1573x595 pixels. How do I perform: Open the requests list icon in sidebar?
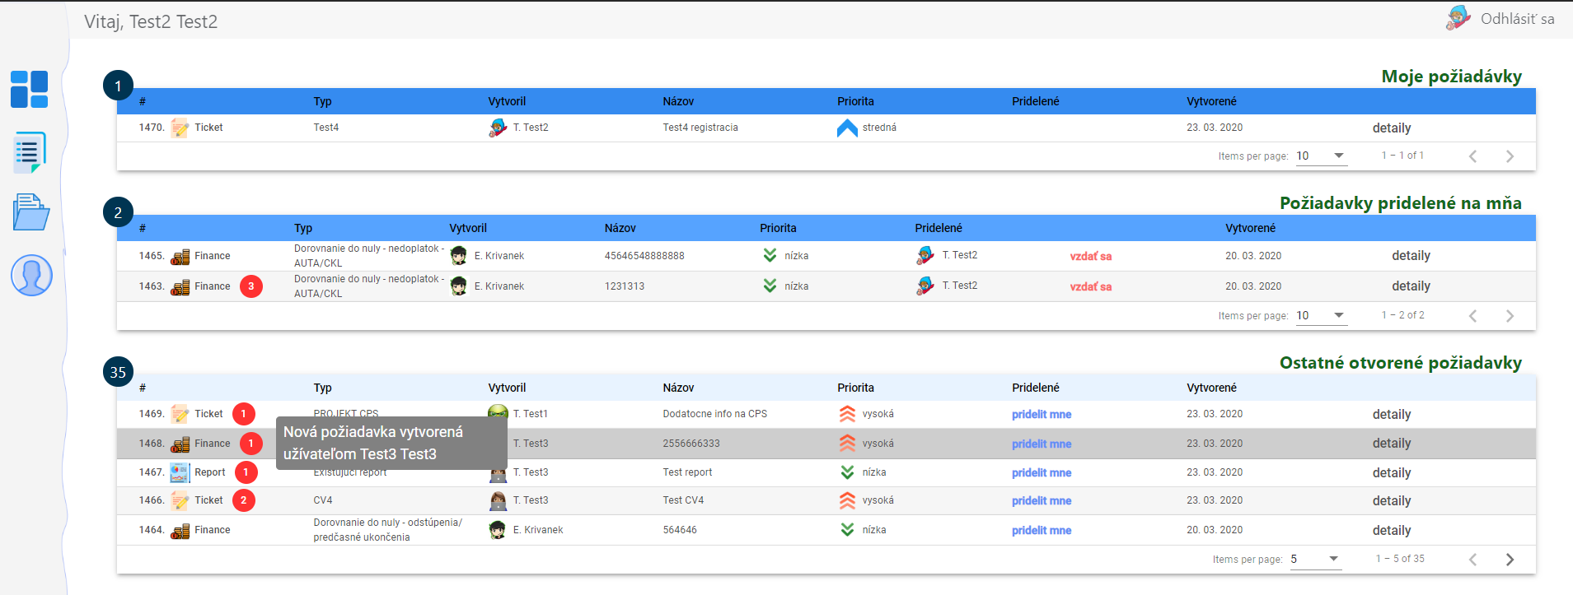pos(30,152)
